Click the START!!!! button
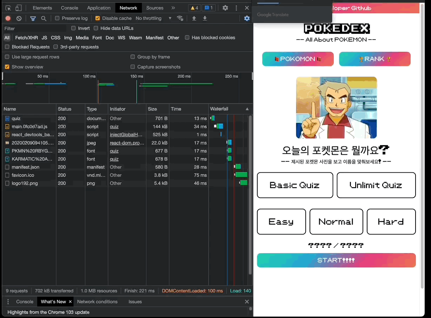 tap(336, 260)
